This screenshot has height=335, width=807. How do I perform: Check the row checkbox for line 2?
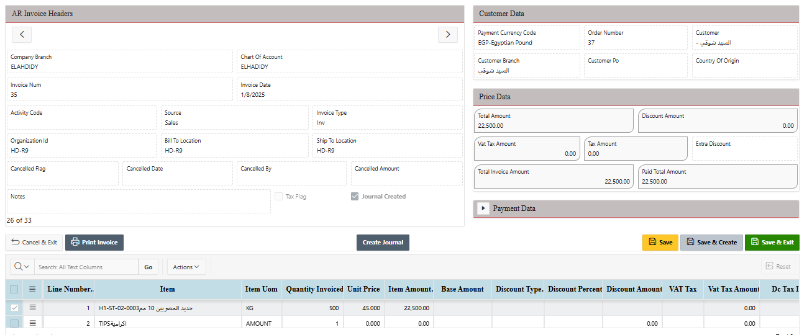14,323
